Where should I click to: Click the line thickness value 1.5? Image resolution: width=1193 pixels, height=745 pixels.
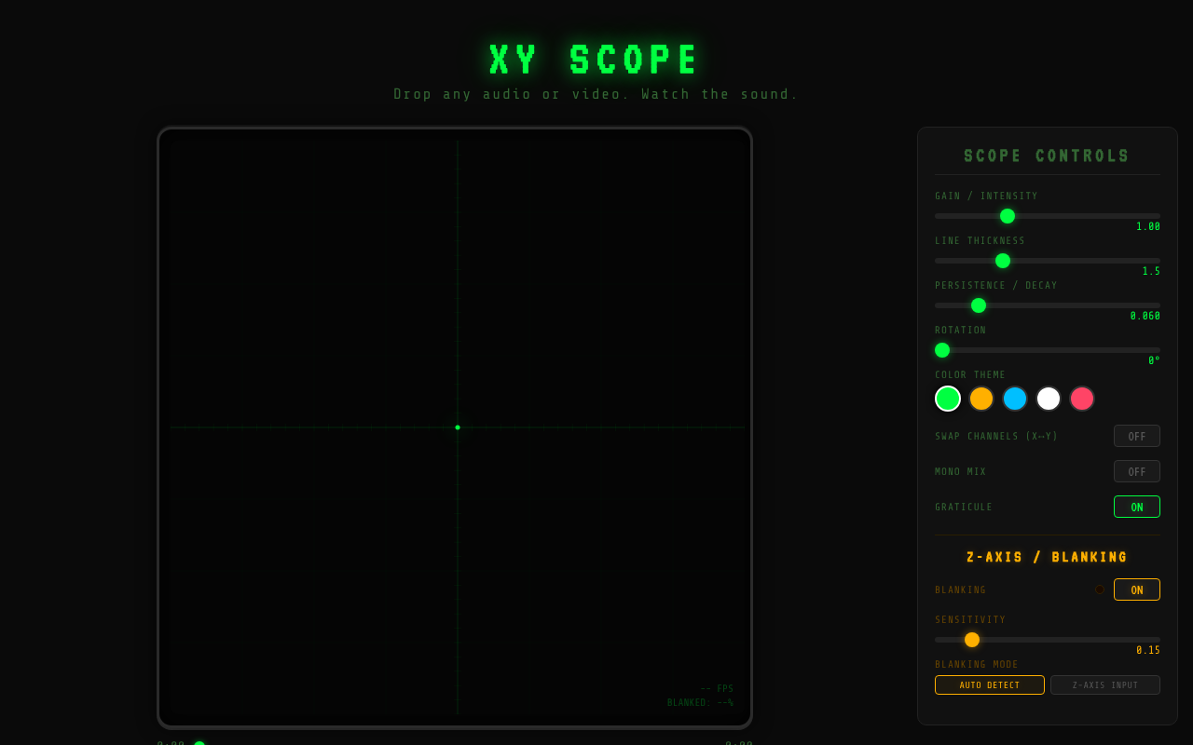pyautogui.click(x=1151, y=272)
